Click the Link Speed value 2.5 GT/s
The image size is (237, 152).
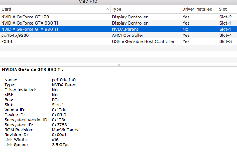coord(60,145)
